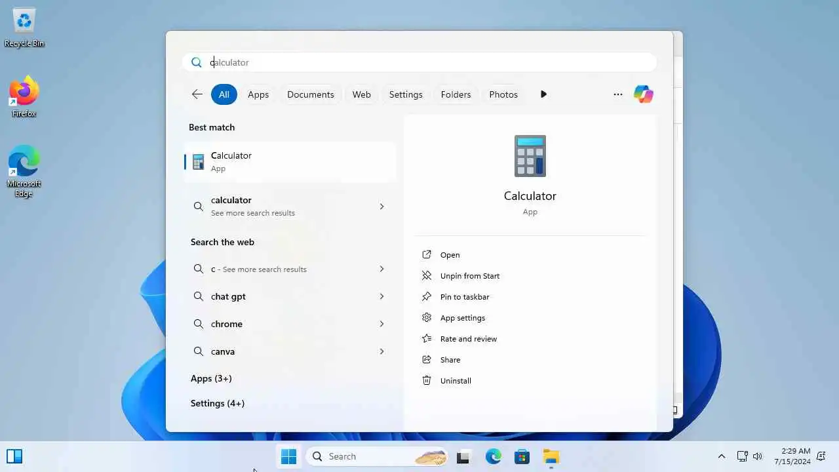Click the Share text
839x472 pixels.
coord(450,360)
